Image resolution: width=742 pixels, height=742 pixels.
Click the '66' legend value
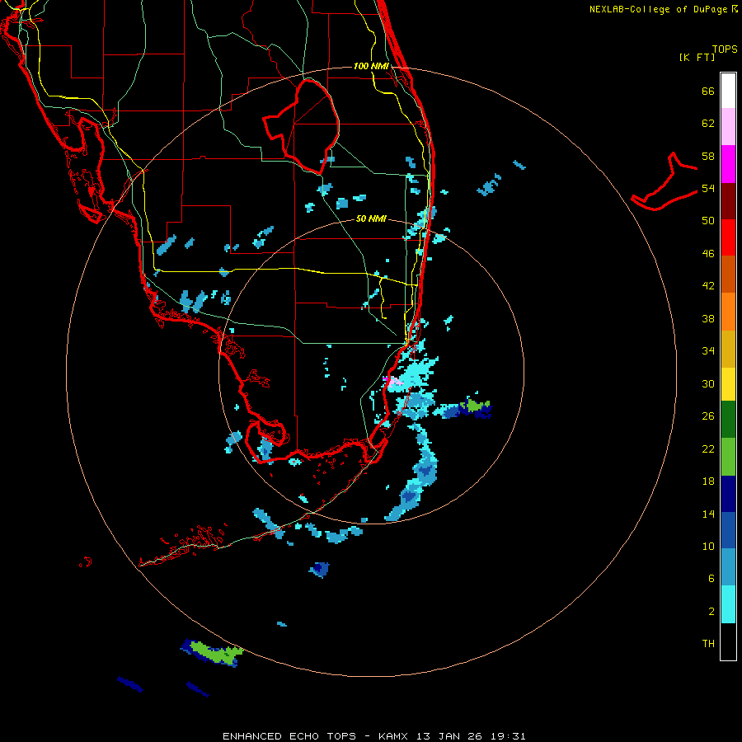[x=708, y=91]
